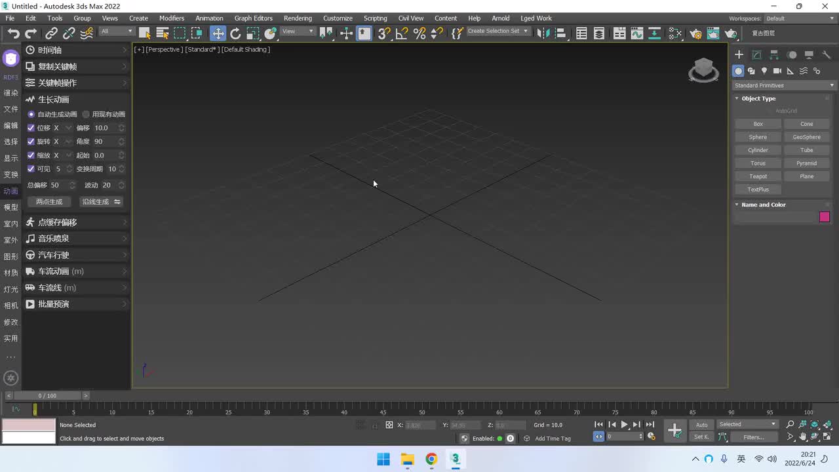The width and height of the screenshot is (839, 472).
Task: Click the 两点生成 button
Action: 49,202
